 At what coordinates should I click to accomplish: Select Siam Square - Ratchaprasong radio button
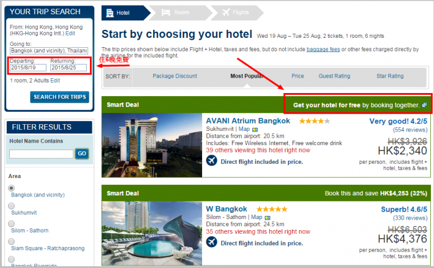pyautogui.click(x=11, y=241)
